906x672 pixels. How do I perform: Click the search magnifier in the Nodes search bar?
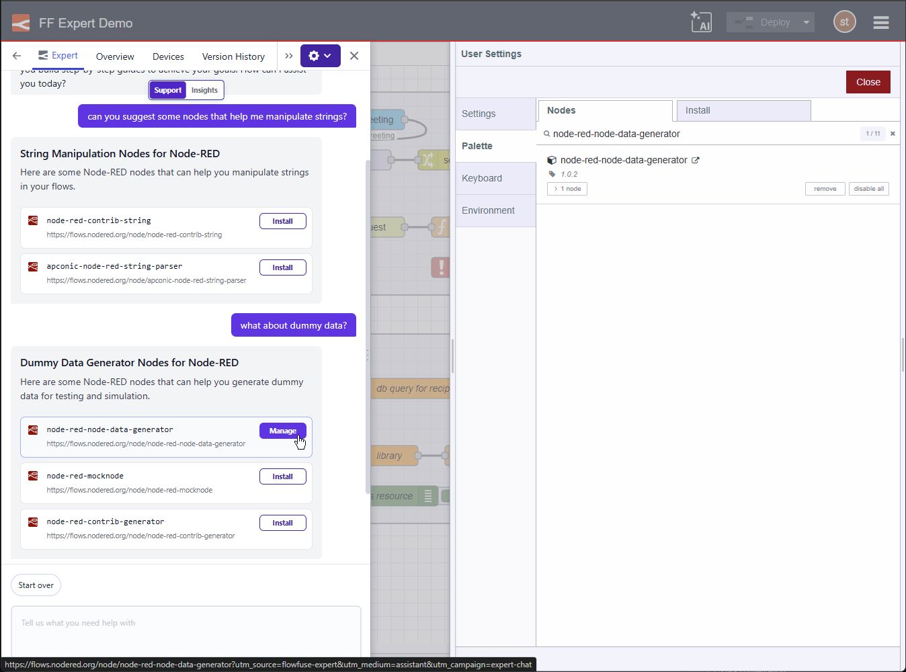tap(546, 134)
